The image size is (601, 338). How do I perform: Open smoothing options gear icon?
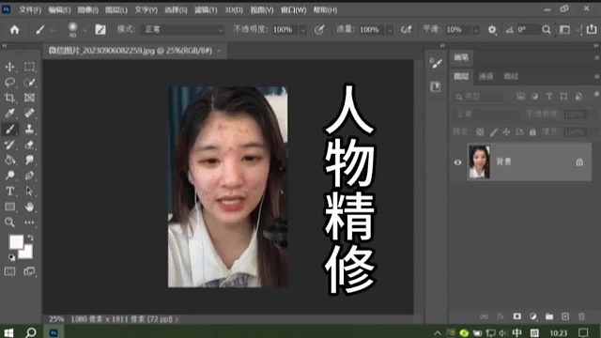[492, 29]
